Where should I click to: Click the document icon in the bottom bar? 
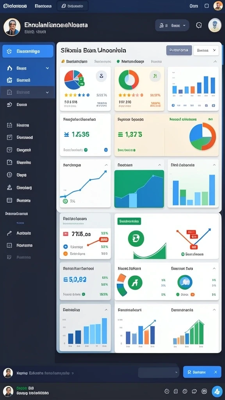[175, 391]
